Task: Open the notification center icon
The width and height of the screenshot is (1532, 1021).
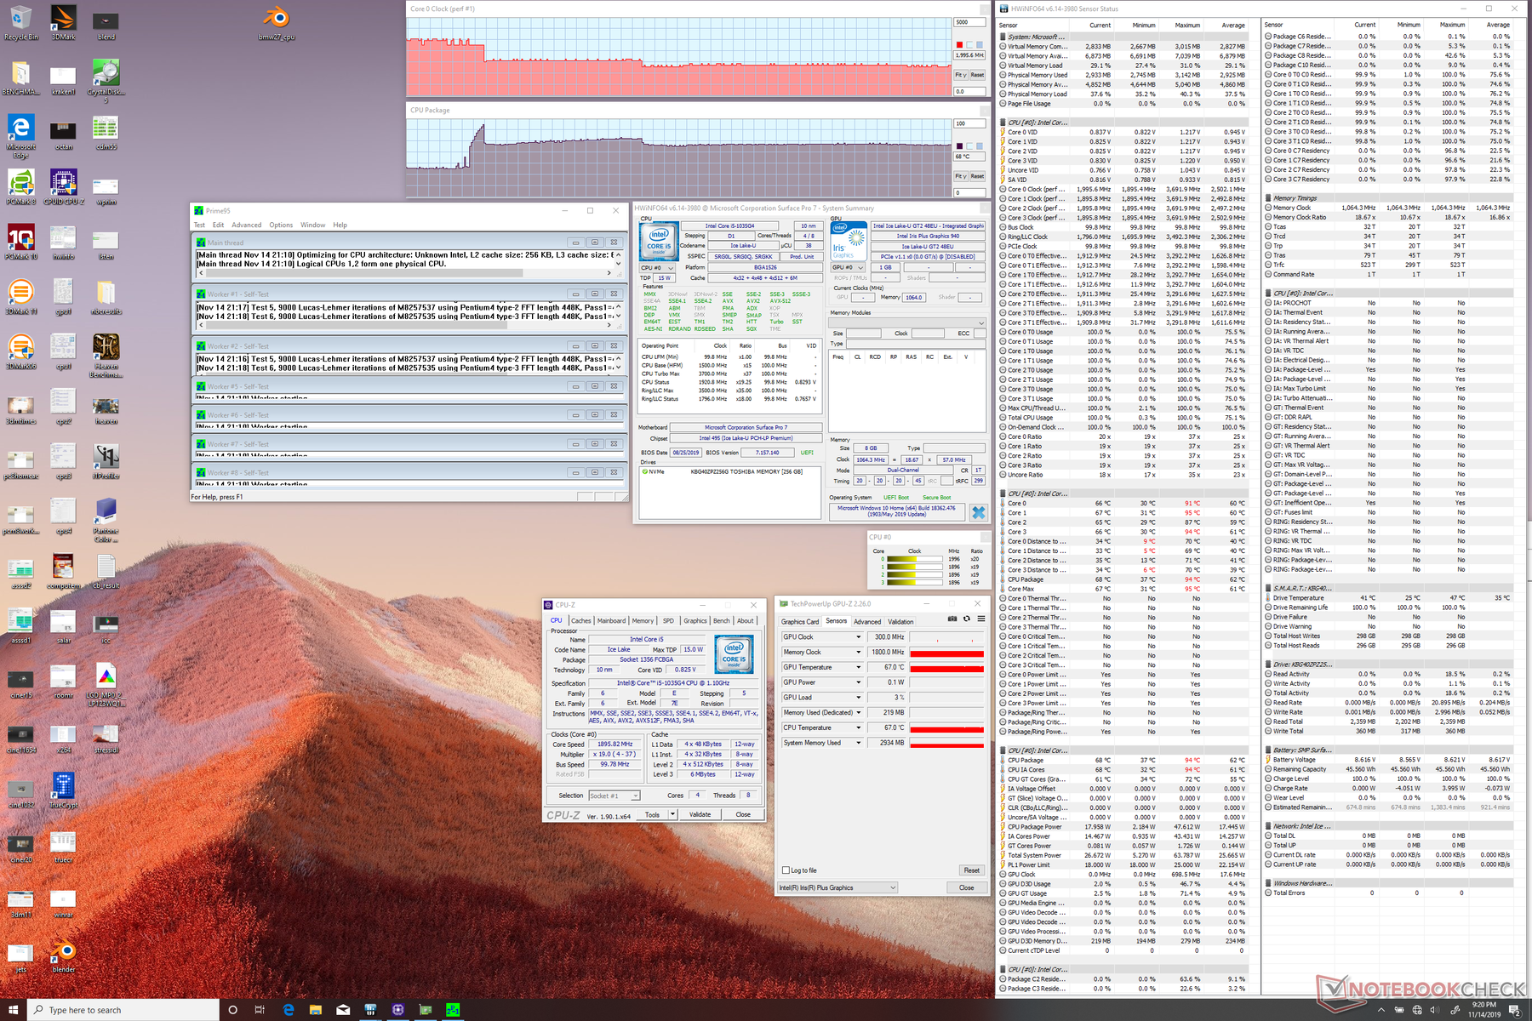Action: (1515, 1010)
